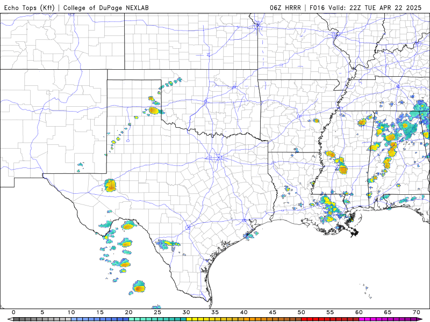Click the '40' label on the color scale
430x322 pixels.
pyautogui.click(x=244, y=312)
